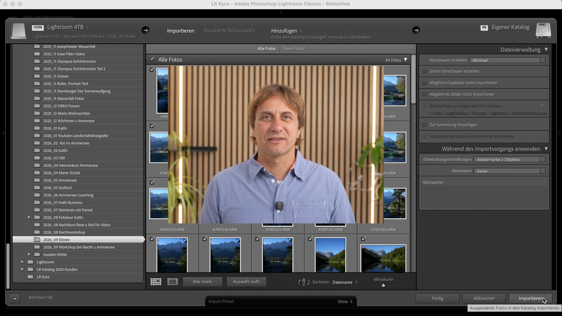562x316 pixels.
Task: Open the Entwicklungseinstellungen dropdown
Action: [x=509, y=159]
